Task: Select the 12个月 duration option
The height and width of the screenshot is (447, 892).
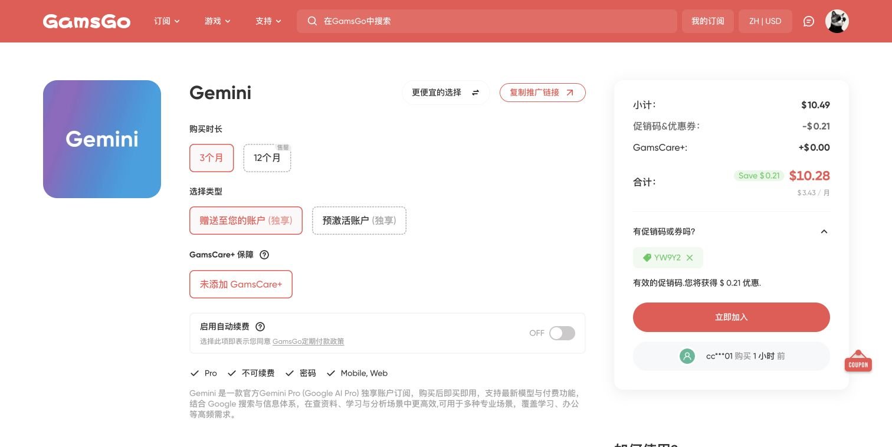Action: 267,158
